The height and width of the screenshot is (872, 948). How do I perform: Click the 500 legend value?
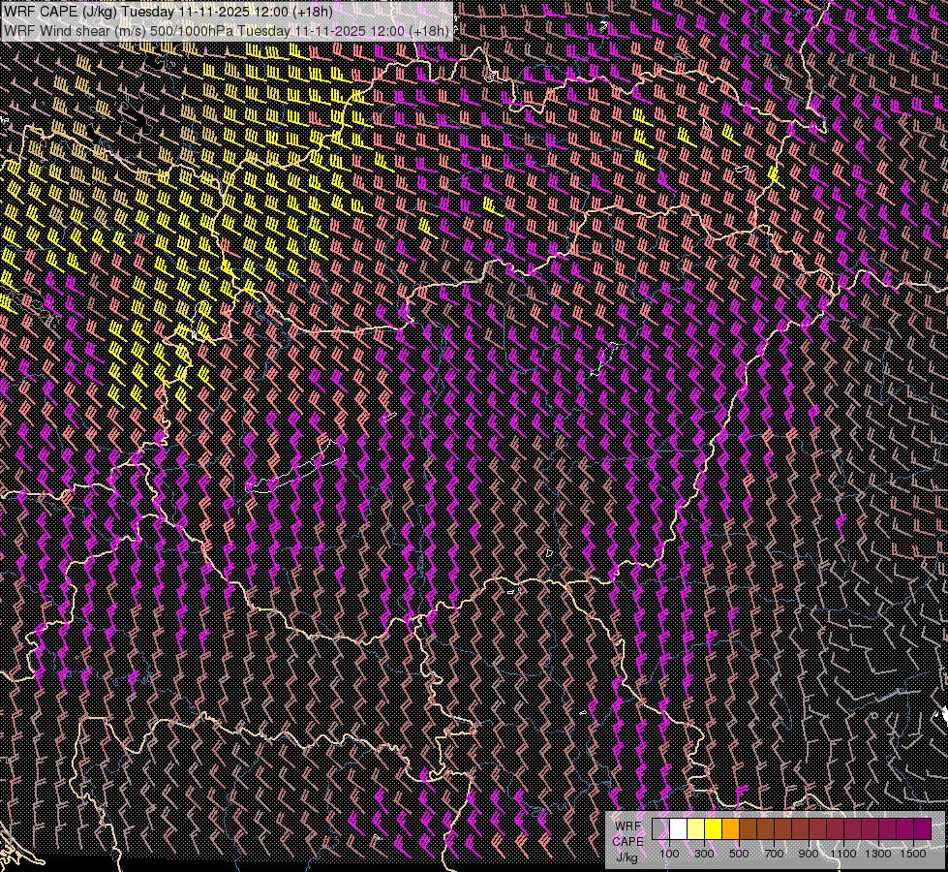(x=739, y=854)
